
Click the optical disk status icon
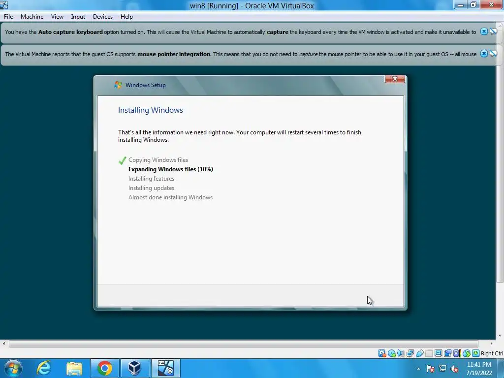click(x=392, y=353)
